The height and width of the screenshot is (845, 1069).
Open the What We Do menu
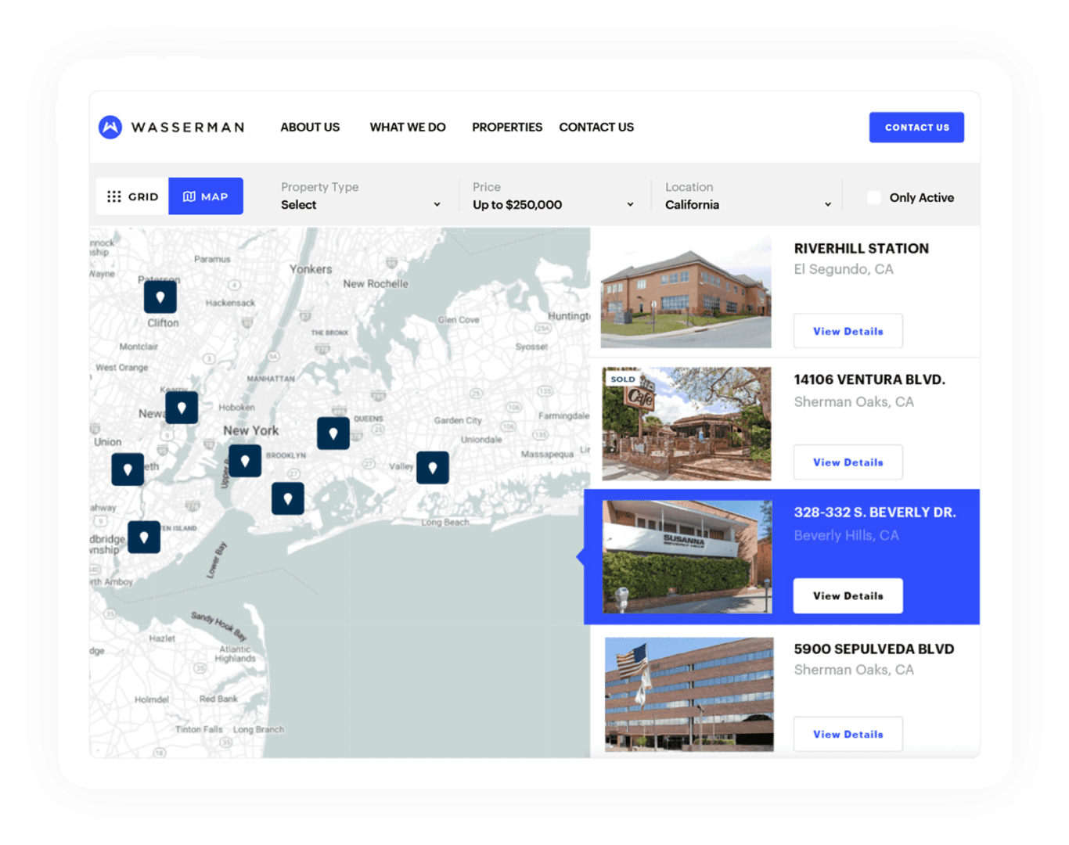[x=408, y=127]
